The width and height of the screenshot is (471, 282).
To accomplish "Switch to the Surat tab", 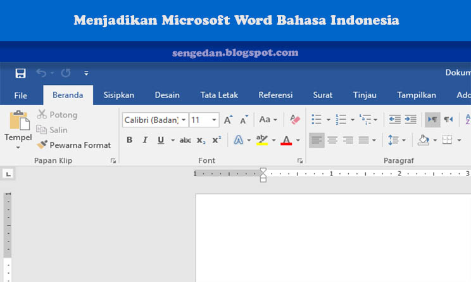I will coord(323,95).
